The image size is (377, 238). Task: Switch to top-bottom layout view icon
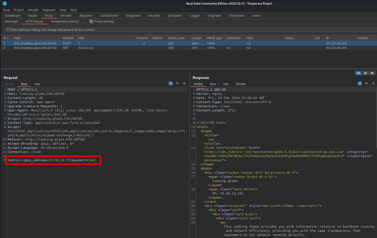[x=365, y=73]
